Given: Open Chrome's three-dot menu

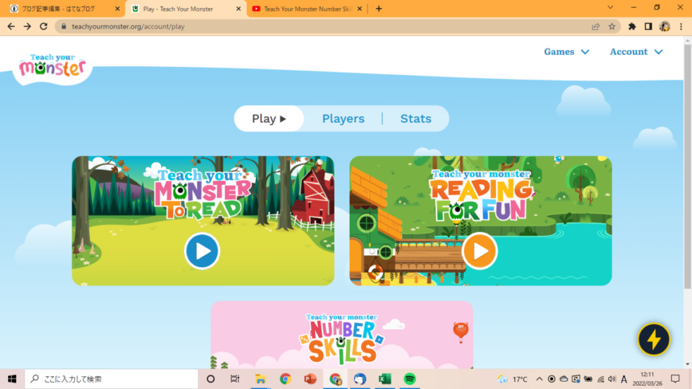Looking at the screenshot, I should (x=681, y=26).
